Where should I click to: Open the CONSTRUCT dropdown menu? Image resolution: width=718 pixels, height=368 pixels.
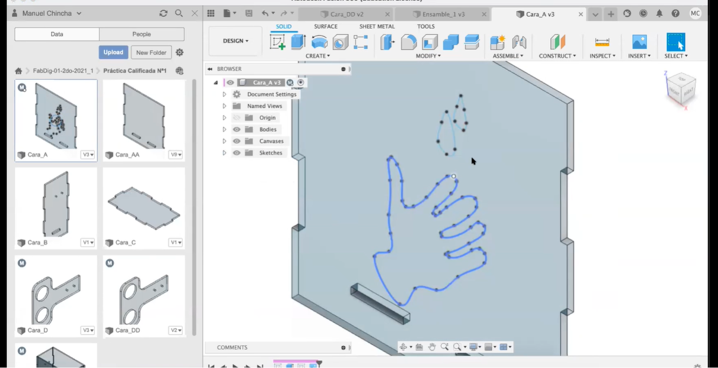(x=557, y=56)
